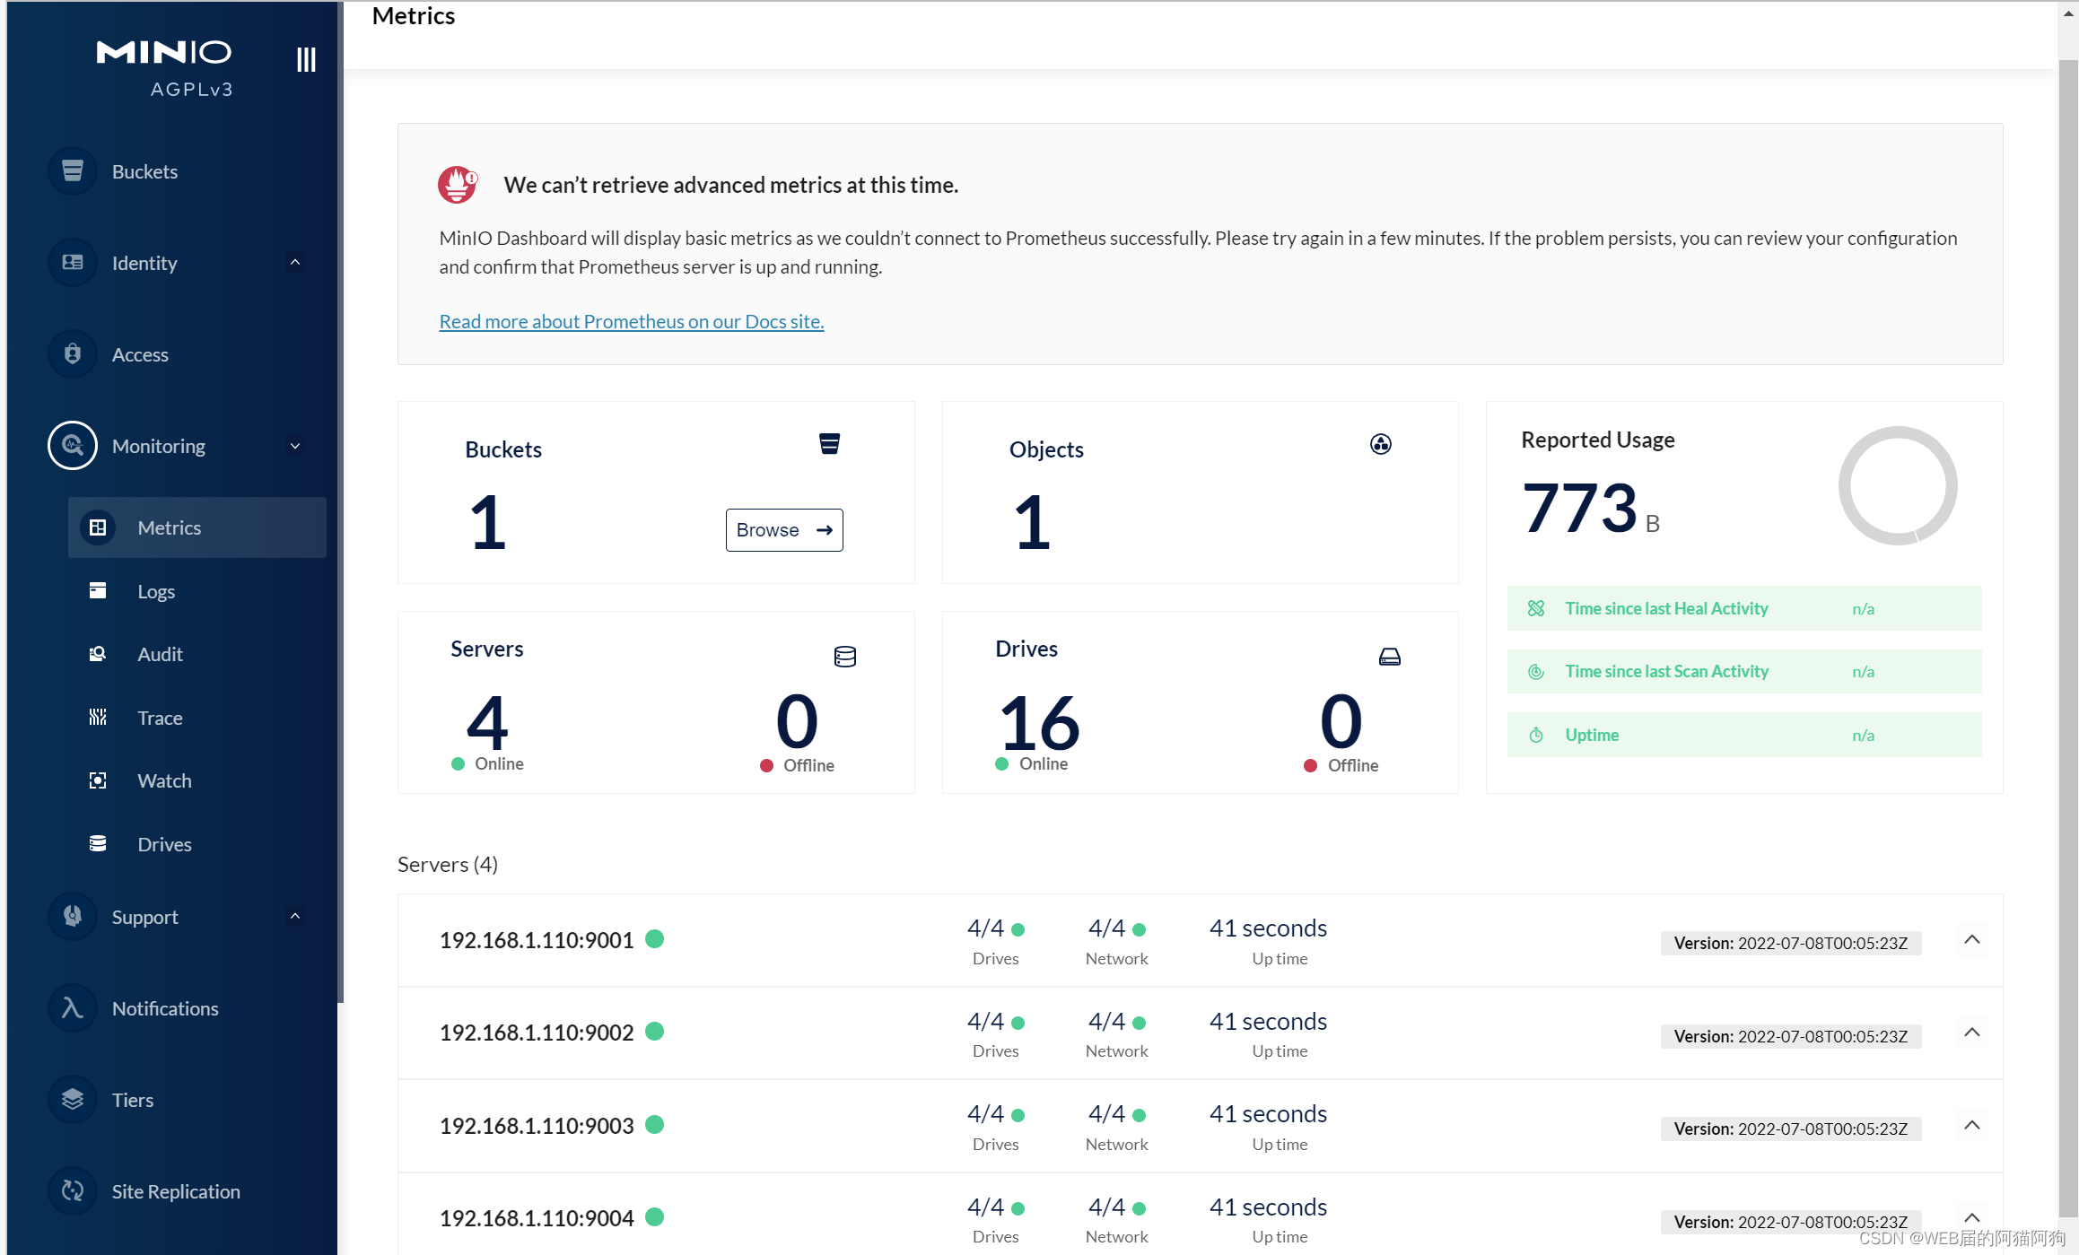2079x1255 pixels.
Task: Click the drive icon on Drives card
Action: [1390, 657]
